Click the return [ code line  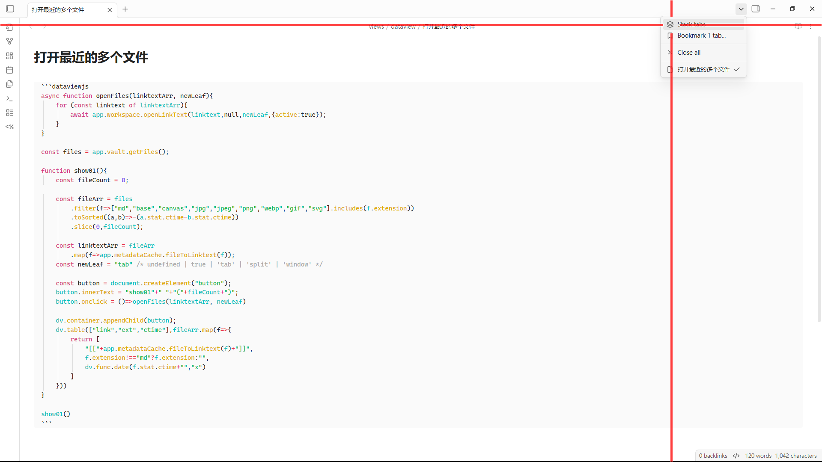click(x=85, y=339)
